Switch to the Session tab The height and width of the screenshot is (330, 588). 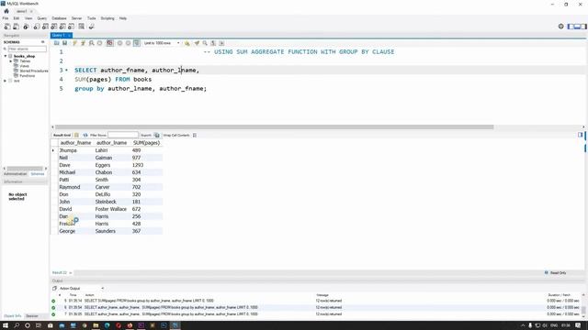pyautogui.click(x=32, y=316)
